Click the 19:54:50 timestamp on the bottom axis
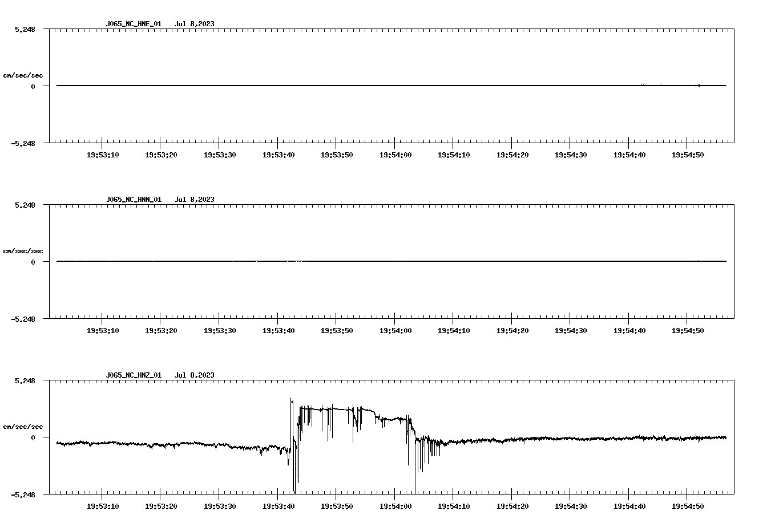The image size is (775, 527). (687, 505)
